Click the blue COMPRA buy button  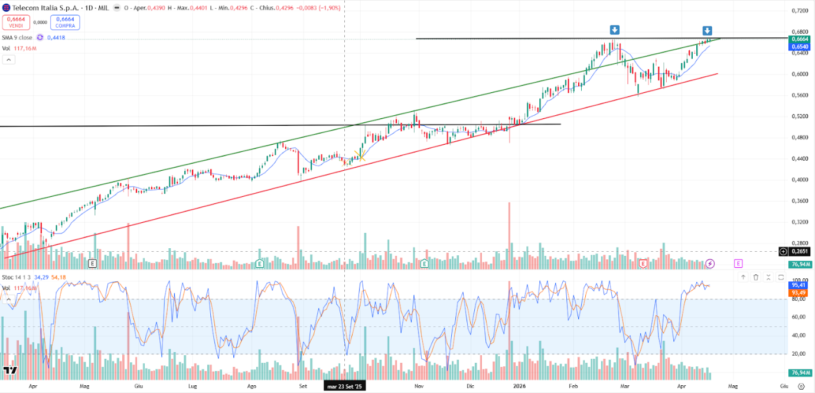pos(65,22)
